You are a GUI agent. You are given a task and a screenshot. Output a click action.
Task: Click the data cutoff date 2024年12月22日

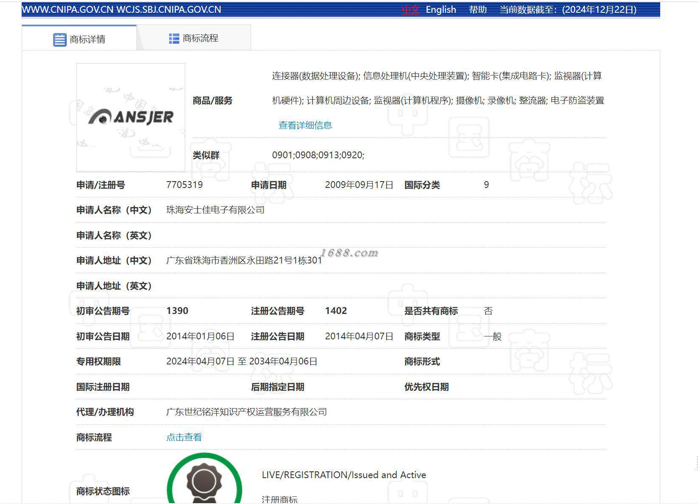click(599, 10)
